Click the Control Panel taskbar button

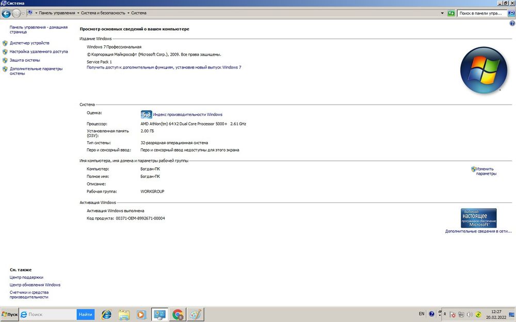point(159,314)
